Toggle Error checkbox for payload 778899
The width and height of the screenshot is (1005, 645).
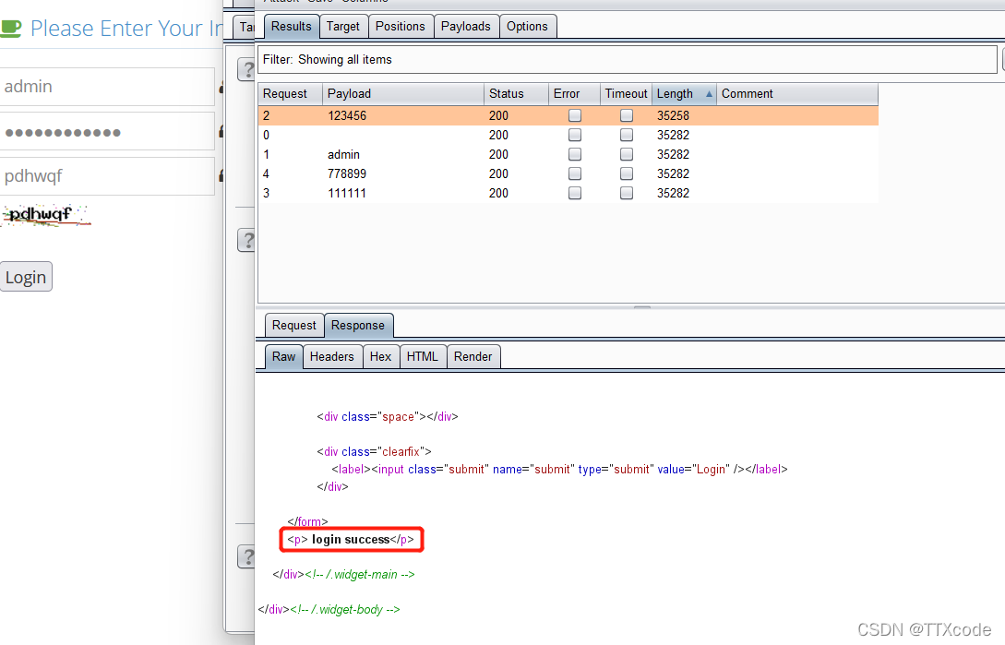(x=575, y=173)
